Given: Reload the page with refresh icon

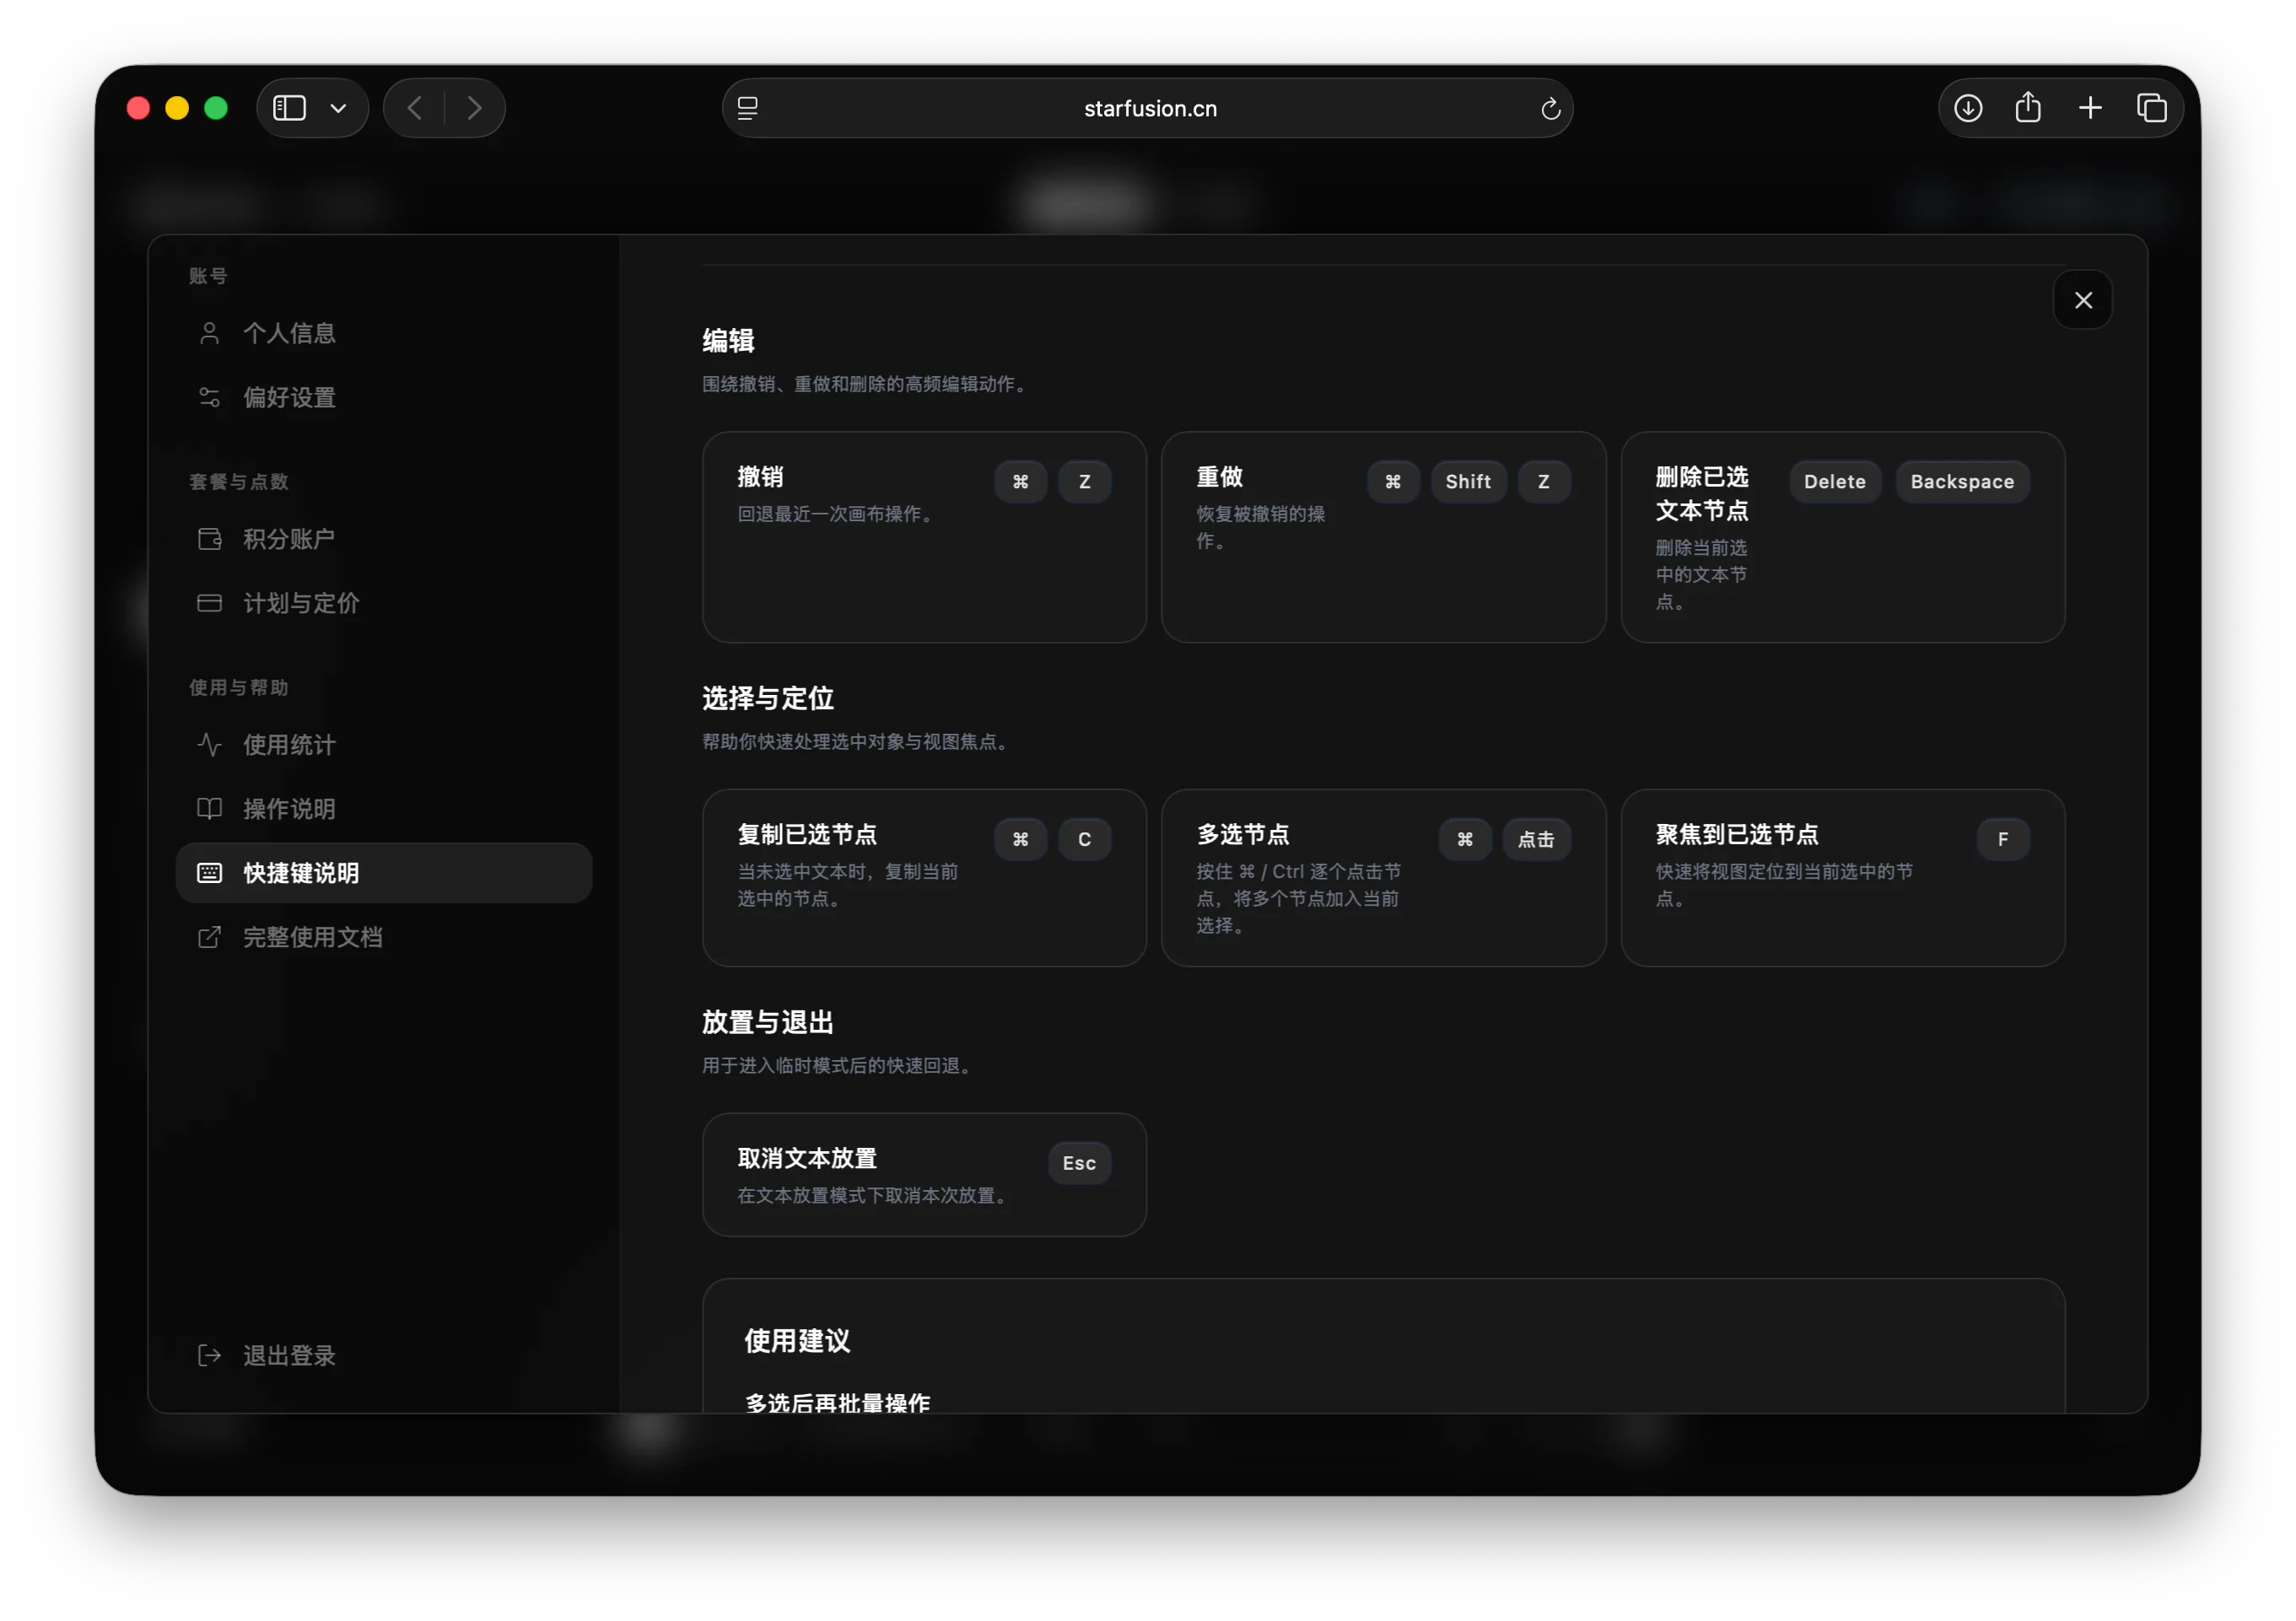Looking at the screenshot, I should click(x=1550, y=108).
